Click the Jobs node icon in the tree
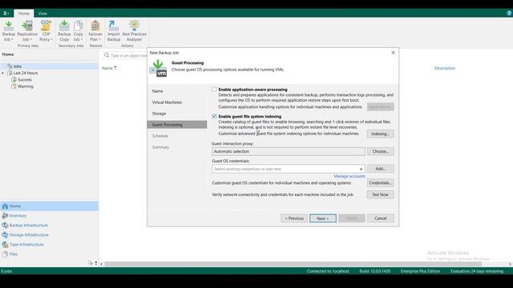 pos(10,66)
